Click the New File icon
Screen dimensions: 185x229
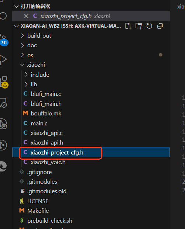(x=129, y=26)
